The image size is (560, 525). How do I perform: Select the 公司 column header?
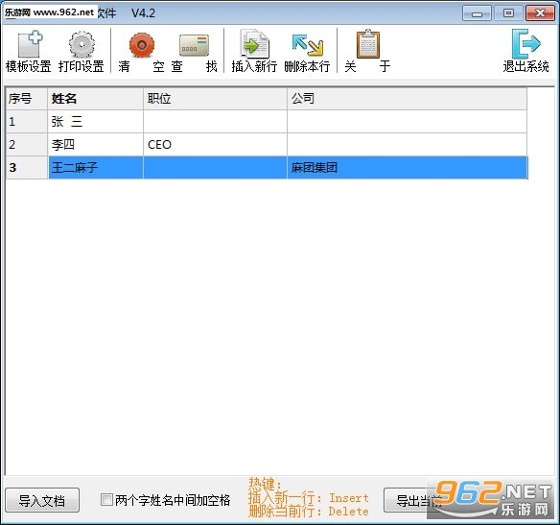pos(408,99)
